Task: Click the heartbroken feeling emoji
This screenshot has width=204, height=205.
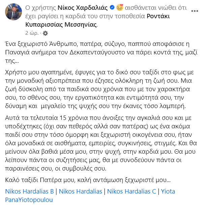Action: pos(119,7)
